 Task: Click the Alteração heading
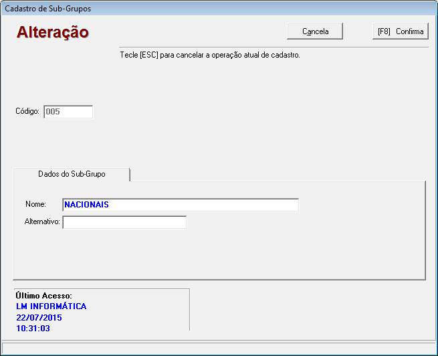pos(53,32)
